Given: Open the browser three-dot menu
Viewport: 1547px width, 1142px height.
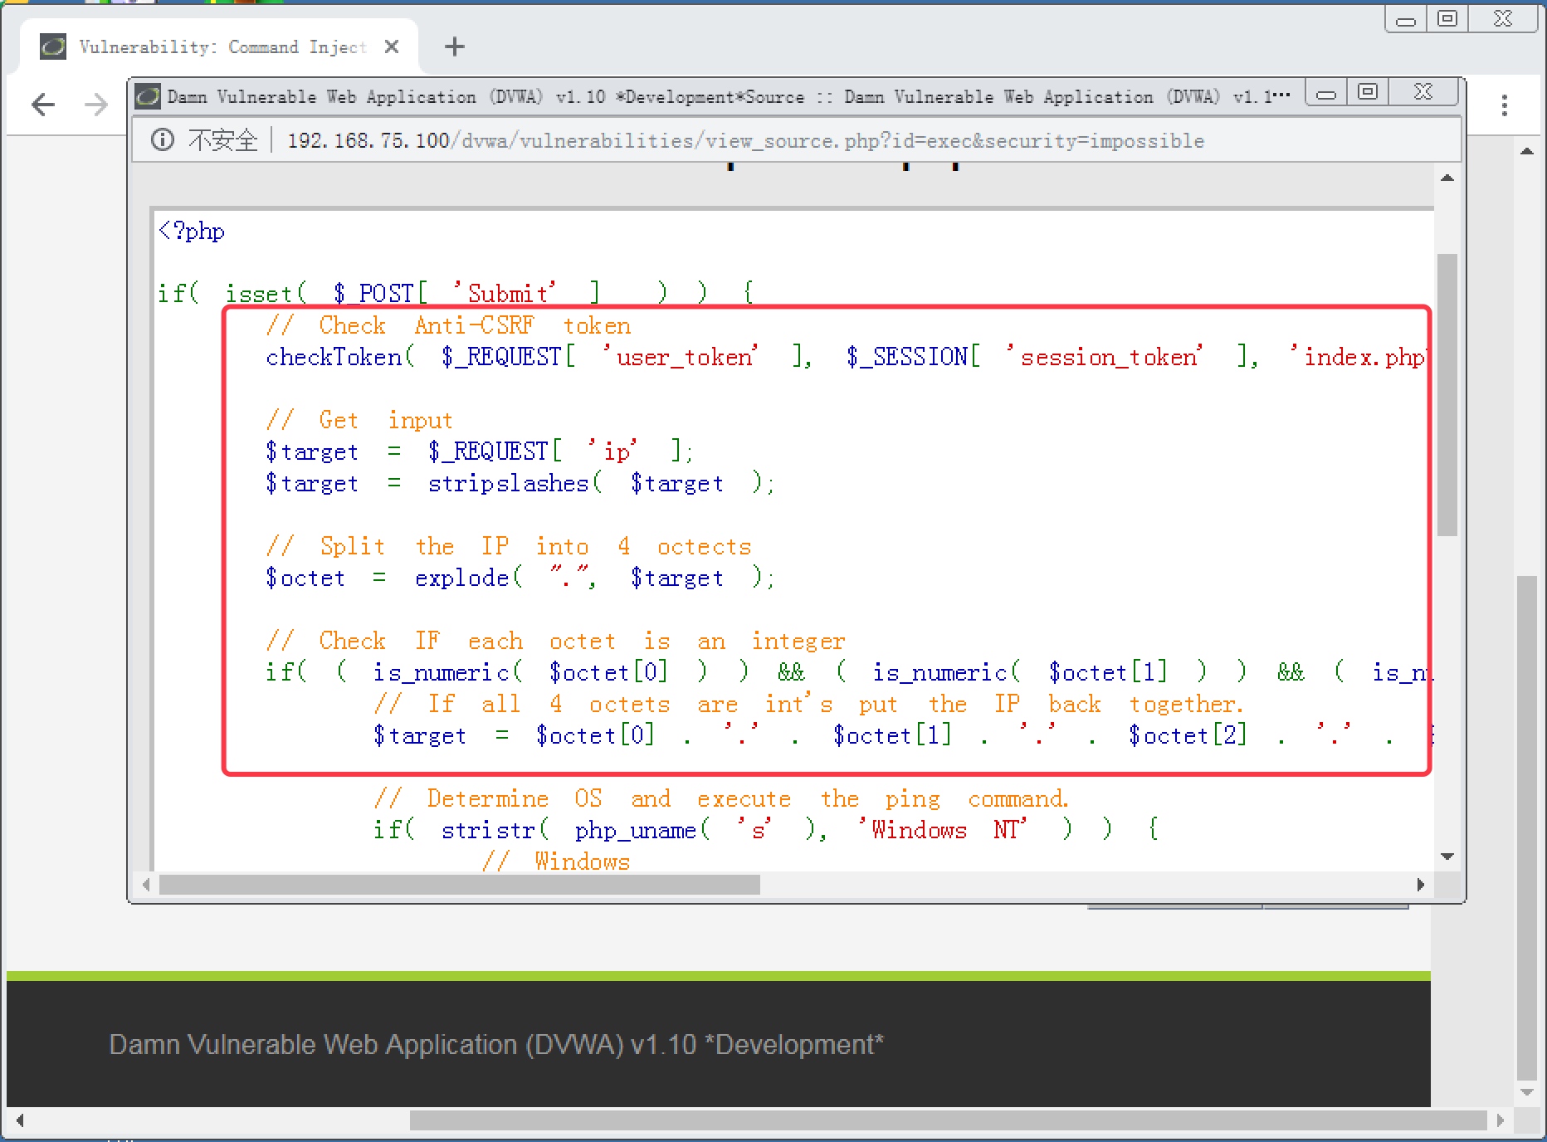Looking at the screenshot, I should pos(1504,105).
